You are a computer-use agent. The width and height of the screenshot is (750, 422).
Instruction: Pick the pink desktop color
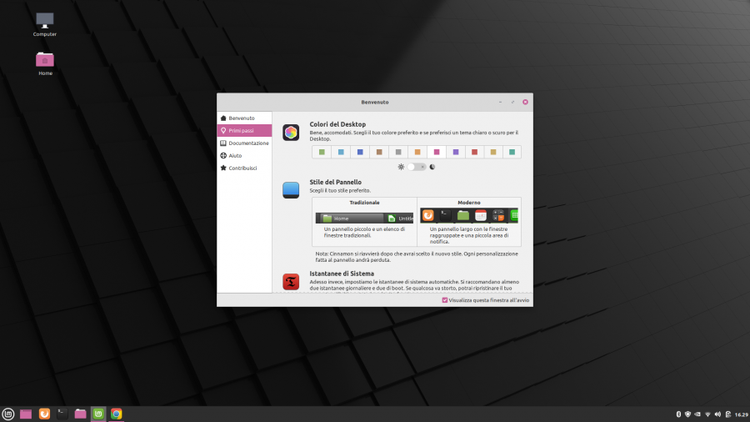point(437,152)
